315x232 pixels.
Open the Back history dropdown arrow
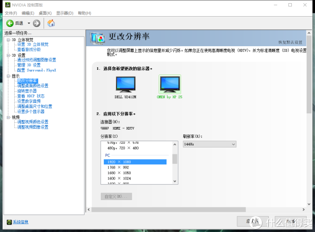coord(29,23)
